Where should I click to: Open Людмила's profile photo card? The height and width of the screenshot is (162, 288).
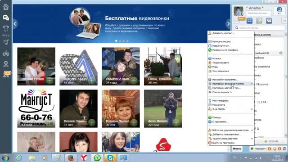pyautogui.click(x=121, y=66)
